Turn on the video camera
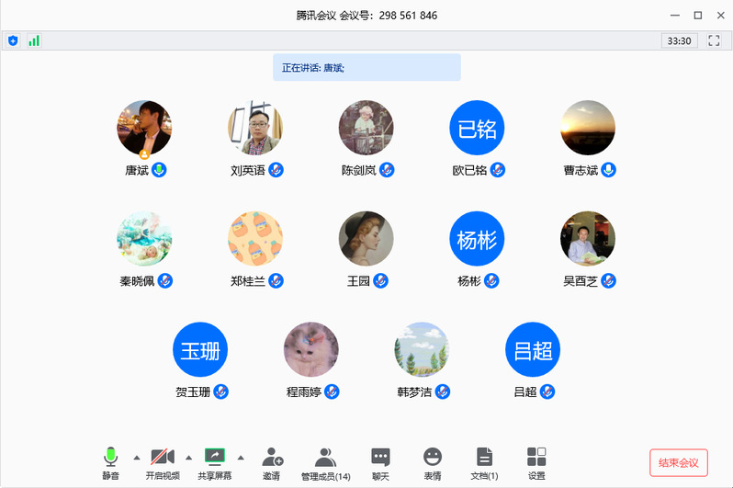This screenshot has height=488, width=733. (x=163, y=462)
